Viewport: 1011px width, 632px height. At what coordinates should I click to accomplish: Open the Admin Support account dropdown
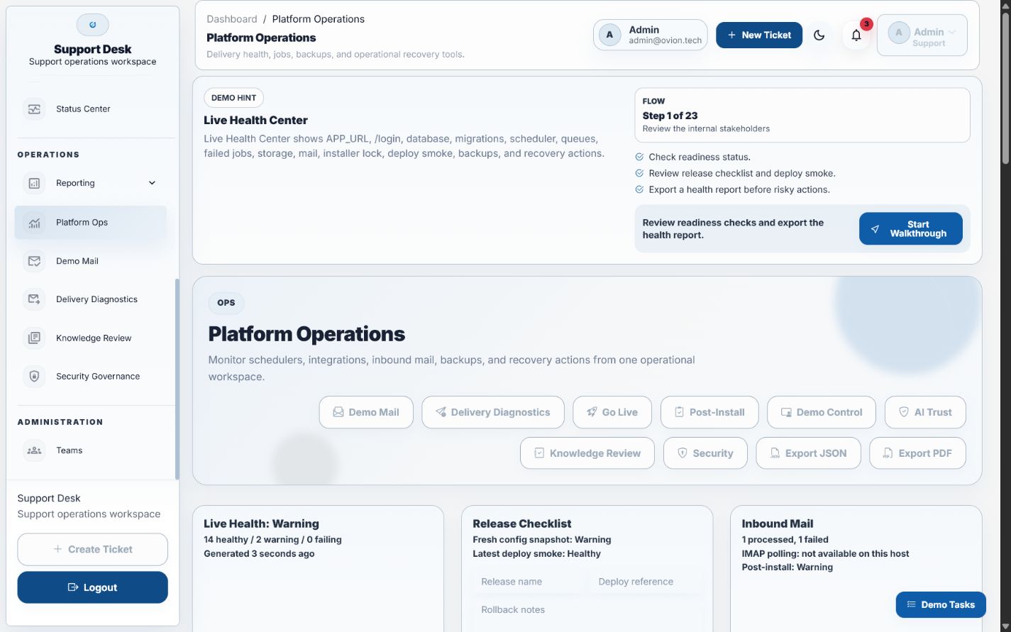[x=922, y=35]
